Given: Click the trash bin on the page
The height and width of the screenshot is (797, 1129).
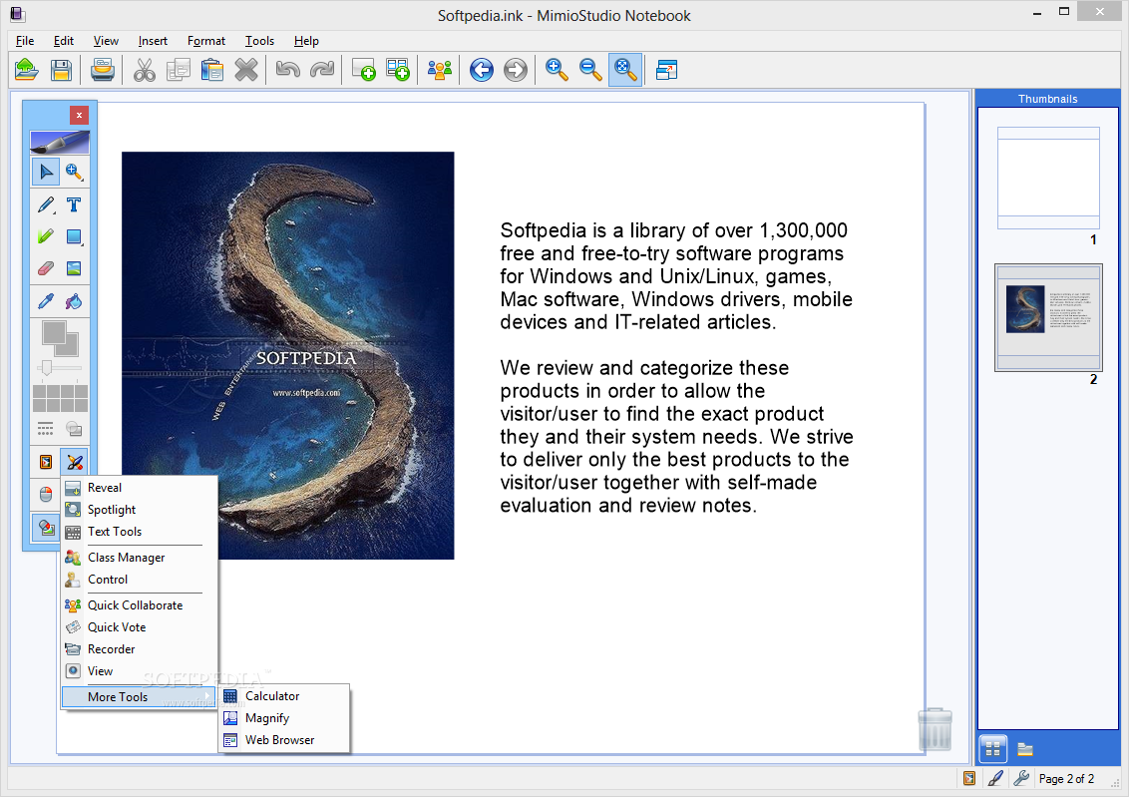Looking at the screenshot, I should tap(935, 729).
